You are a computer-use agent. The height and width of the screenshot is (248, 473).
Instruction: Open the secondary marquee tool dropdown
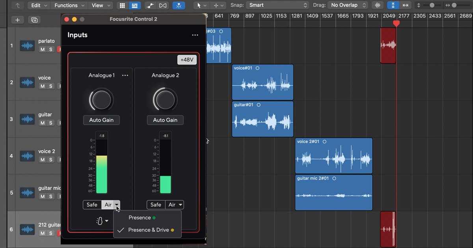pyautogui.click(x=218, y=6)
